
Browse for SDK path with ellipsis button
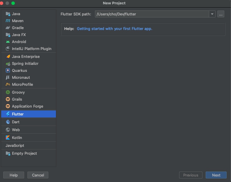click(x=221, y=14)
